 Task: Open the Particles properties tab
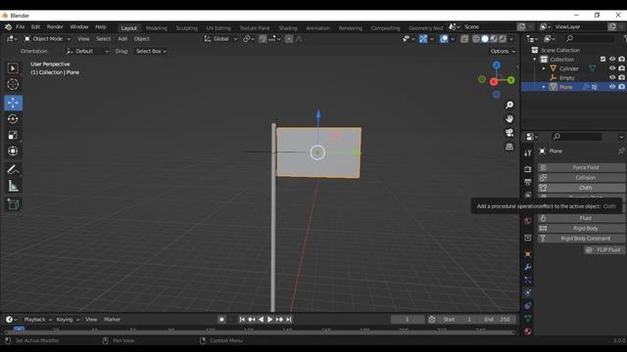pyautogui.click(x=528, y=280)
